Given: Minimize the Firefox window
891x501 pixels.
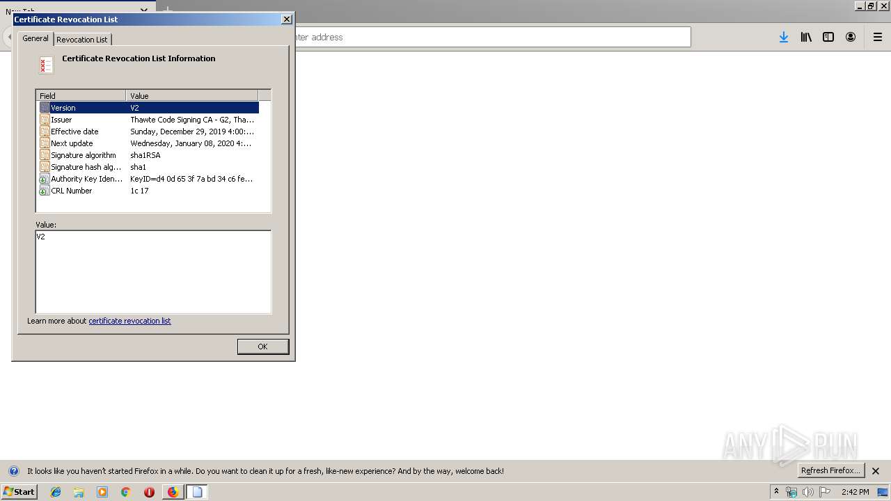Looking at the screenshot, I should pyautogui.click(x=860, y=6).
